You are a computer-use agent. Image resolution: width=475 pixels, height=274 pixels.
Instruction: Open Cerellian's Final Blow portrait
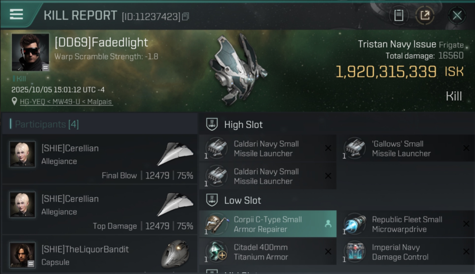pos(23,155)
